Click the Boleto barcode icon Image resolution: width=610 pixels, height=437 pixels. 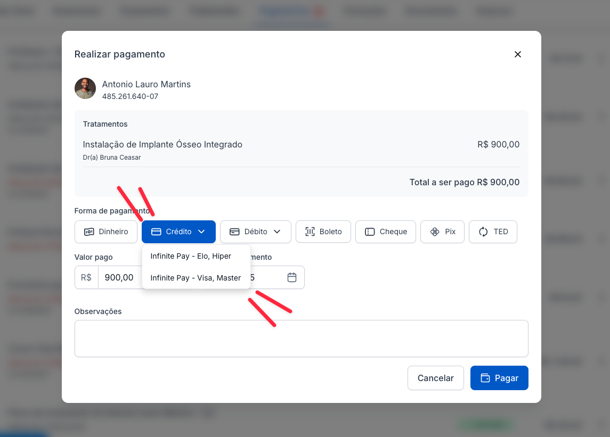[310, 232]
